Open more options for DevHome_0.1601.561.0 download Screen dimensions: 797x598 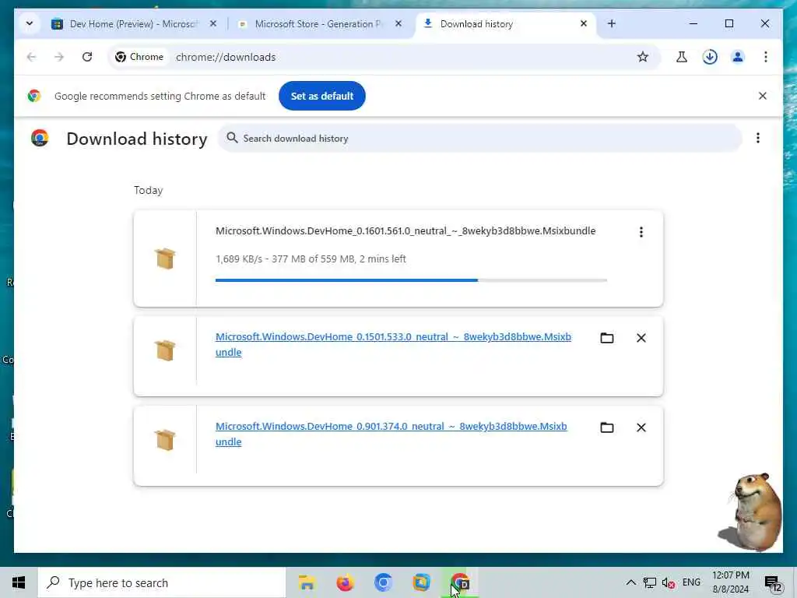[641, 232]
